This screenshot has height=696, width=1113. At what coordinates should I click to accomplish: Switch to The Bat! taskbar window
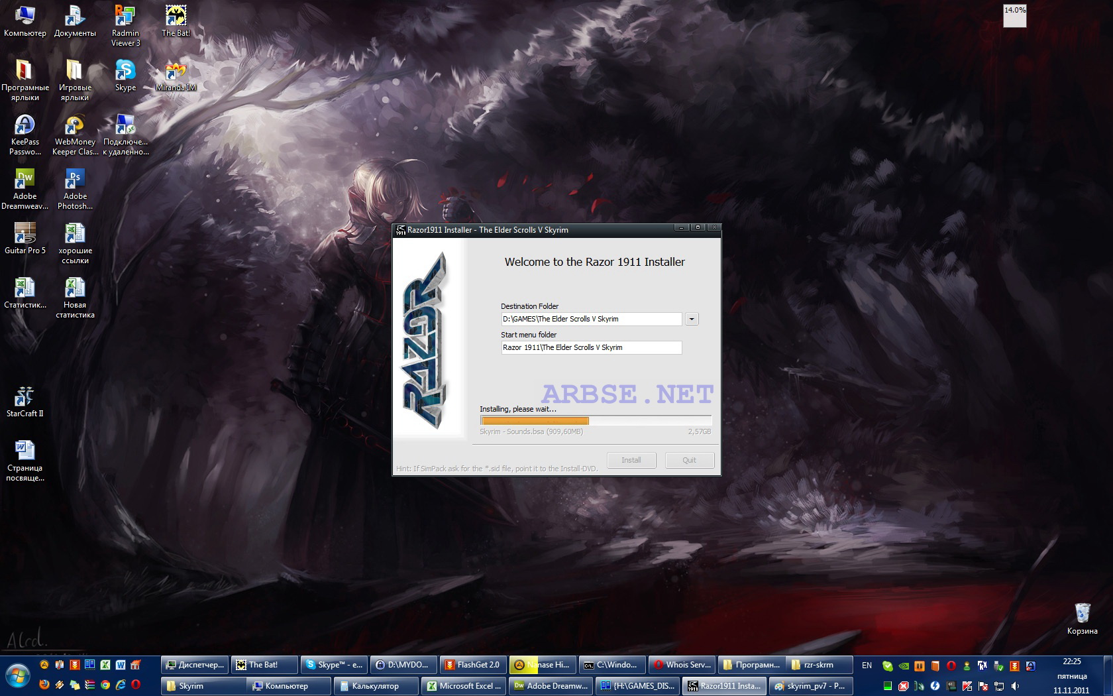[264, 665]
